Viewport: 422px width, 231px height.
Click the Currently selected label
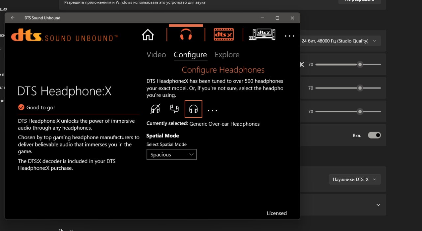pos(167,123)
